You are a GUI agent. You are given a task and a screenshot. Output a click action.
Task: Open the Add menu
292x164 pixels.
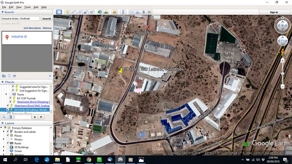(x=36, y=7)
